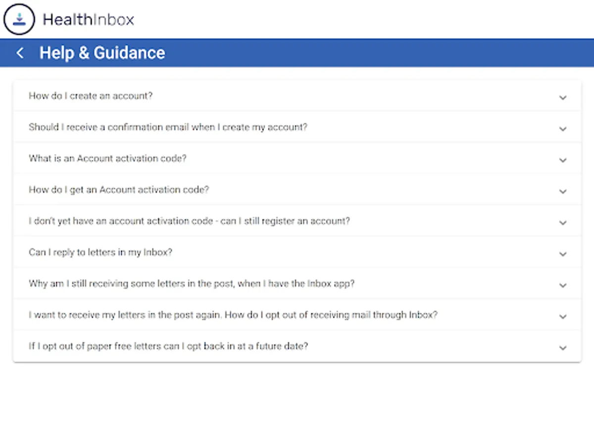The height and width of the screenshot is (445, 594).
Task: Select "How do I get an Account activation code?"
Action: click(119, 190)
